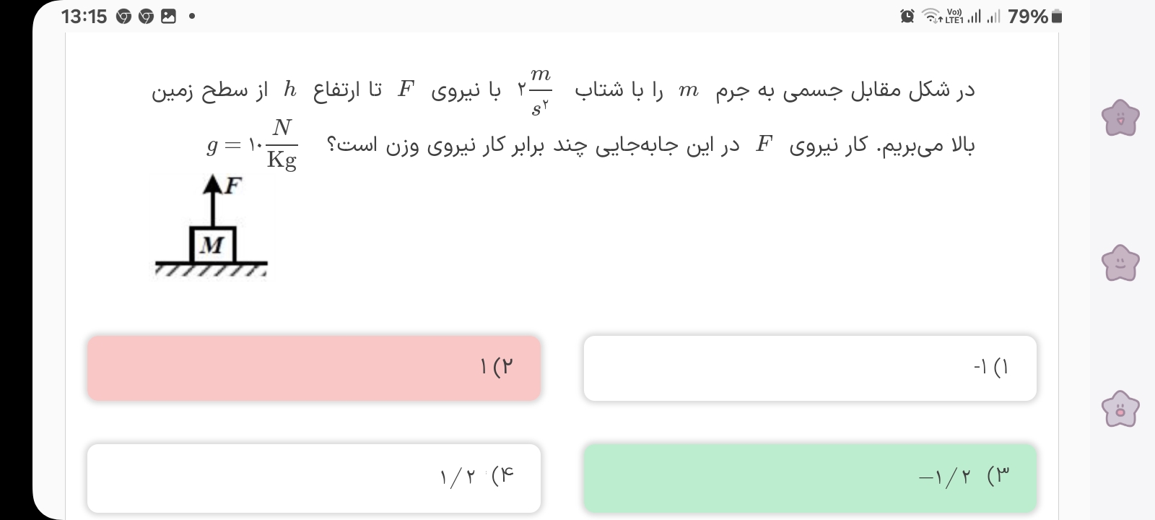Choose answer option 4 with value 1/2
This screenshot has width=1155, height=520.
click(314, 477)
